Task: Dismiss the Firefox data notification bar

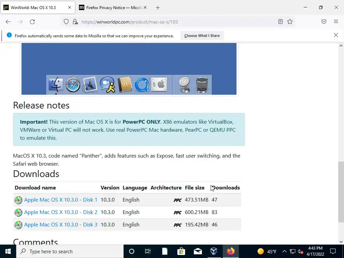Action: point(336,35)
